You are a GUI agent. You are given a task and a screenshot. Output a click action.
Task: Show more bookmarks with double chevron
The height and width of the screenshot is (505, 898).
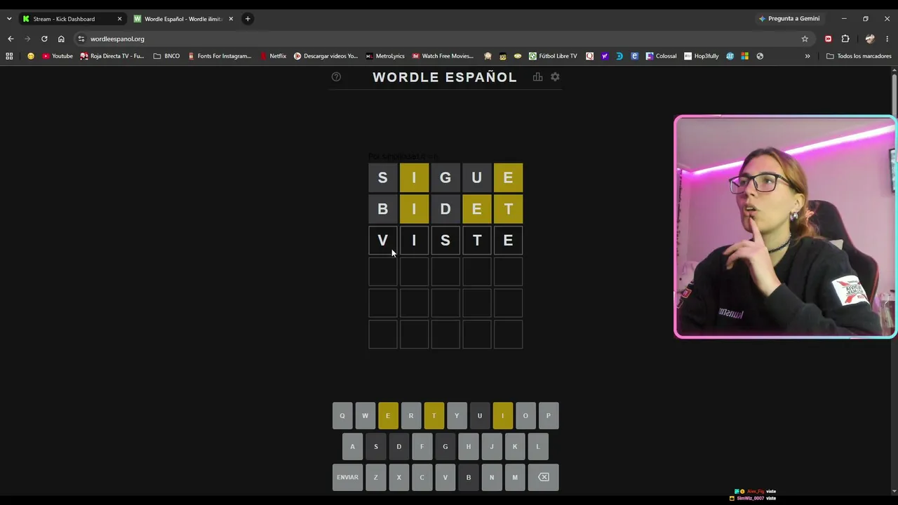[807, 56]
